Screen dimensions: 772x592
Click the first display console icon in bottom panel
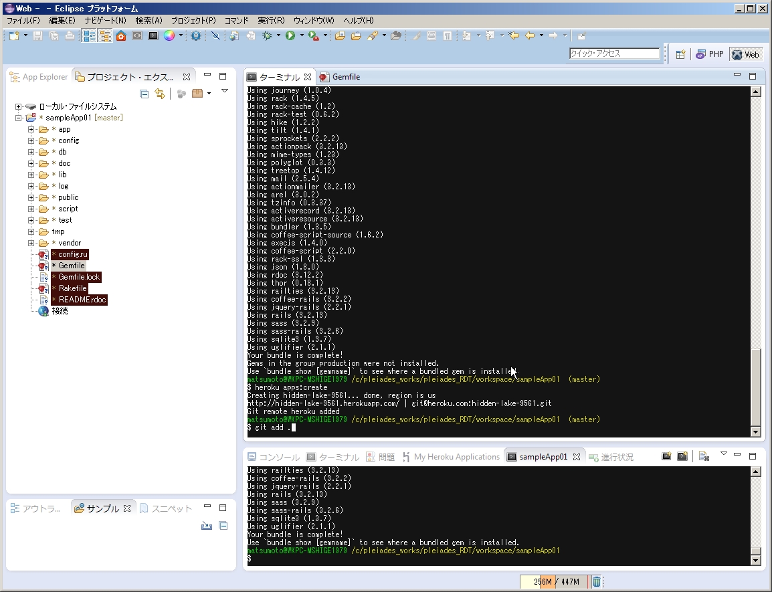[x=666, y=457]
